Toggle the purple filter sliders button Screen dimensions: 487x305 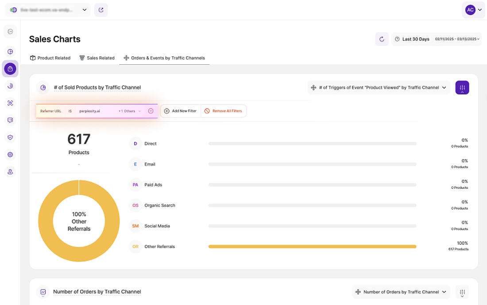coord(462,88)
